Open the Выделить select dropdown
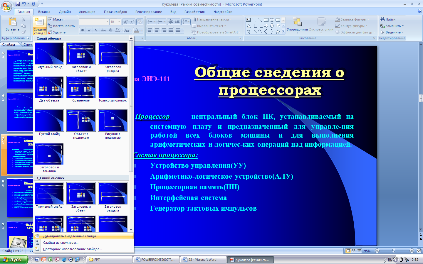The image size is (423, 264). click(x=392, y=32)
